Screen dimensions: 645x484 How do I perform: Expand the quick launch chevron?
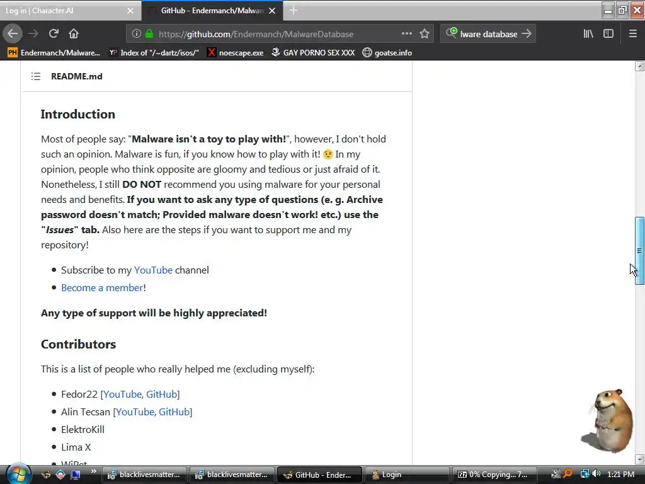click(93, 471)
